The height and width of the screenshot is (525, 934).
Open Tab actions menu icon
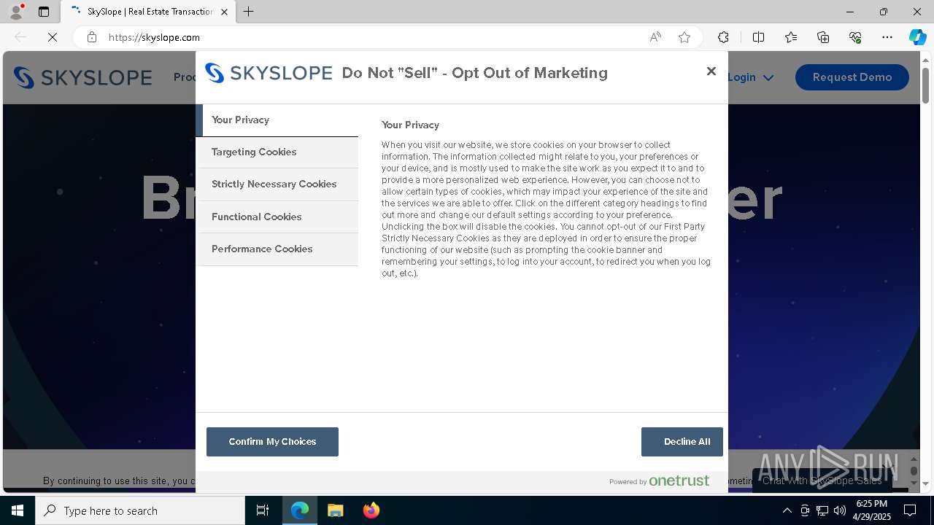tap(44, 12)
